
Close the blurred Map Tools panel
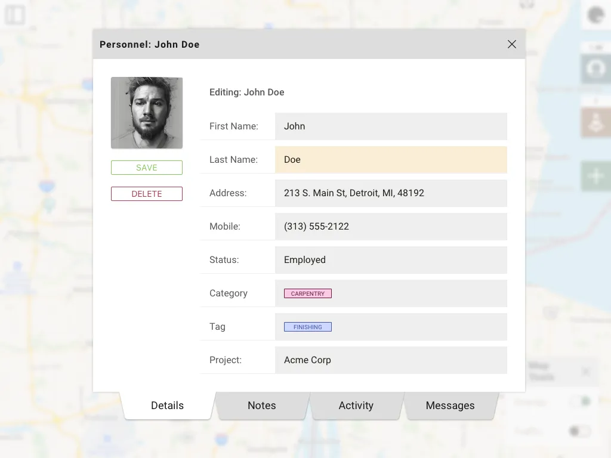(x=586, y=372)
